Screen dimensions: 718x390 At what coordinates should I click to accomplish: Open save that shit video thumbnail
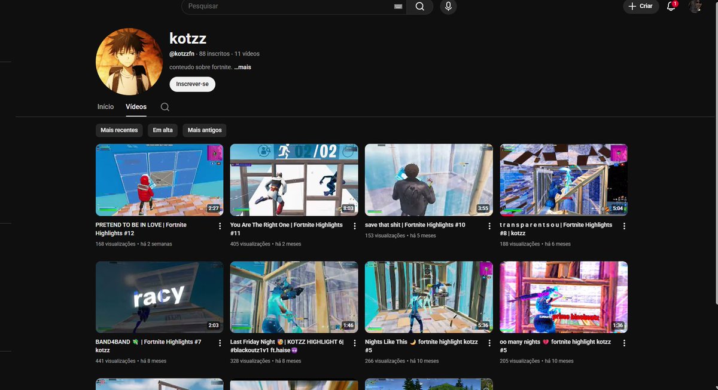coord(429,180)
